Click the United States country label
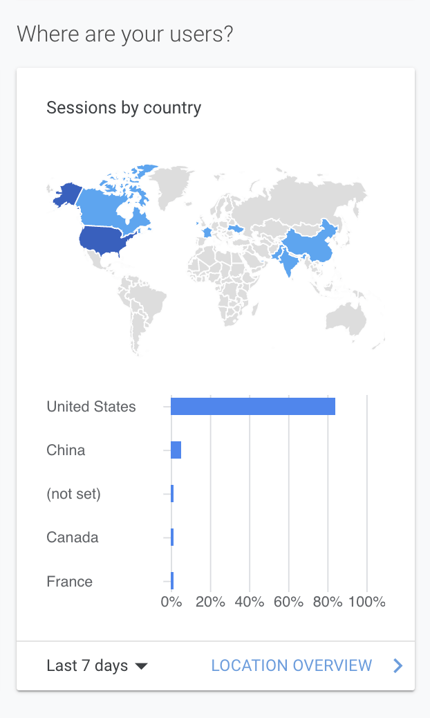This screenshot has width=430, height=718. [x=91, y=407]
